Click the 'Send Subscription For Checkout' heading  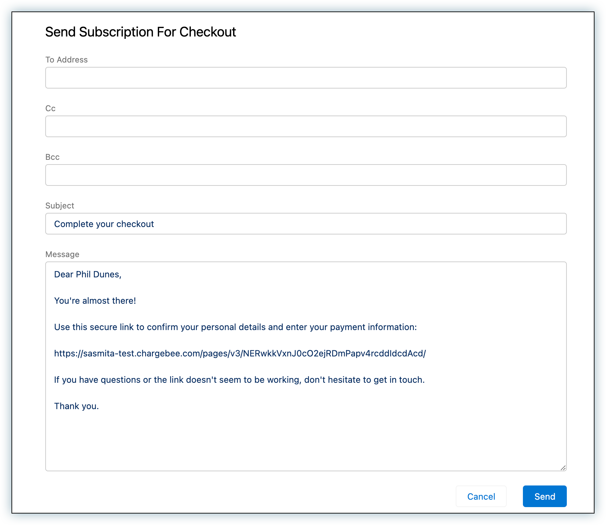click(x=141, y=32)
